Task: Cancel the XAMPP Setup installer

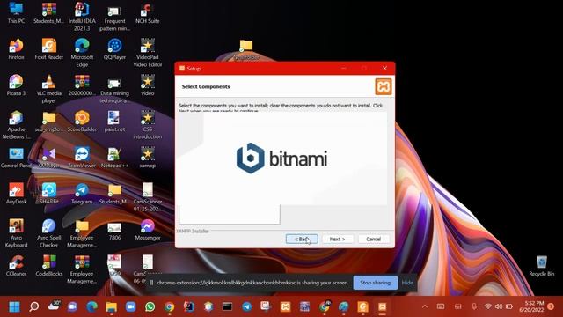Action: pos(373,239)
